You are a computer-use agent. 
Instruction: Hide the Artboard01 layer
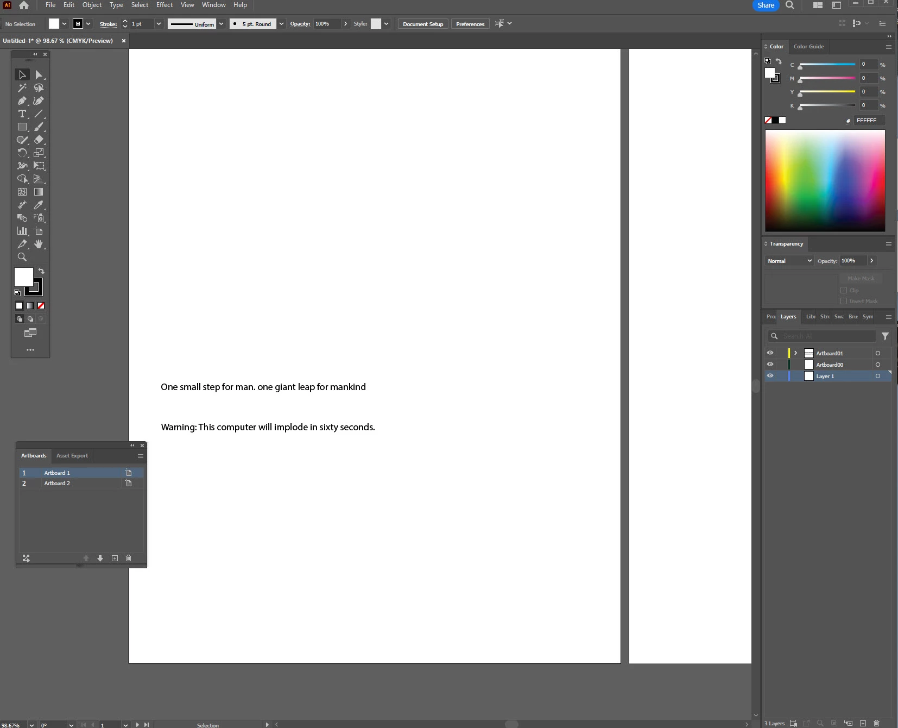coord(770,353)
